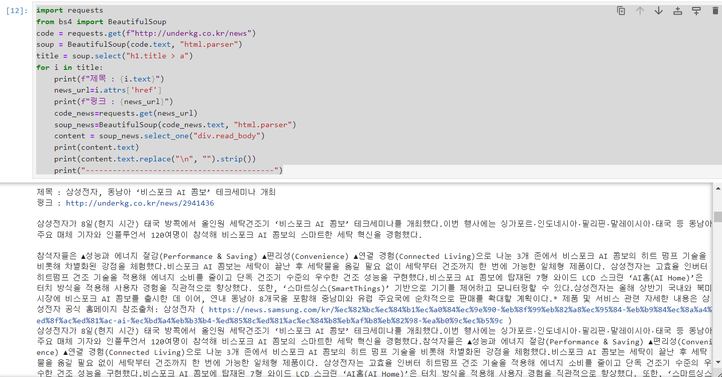Click the 'from bs4 import BeautifulSoup' line
Screen dimensions: 722x377
tap(101, 22)
